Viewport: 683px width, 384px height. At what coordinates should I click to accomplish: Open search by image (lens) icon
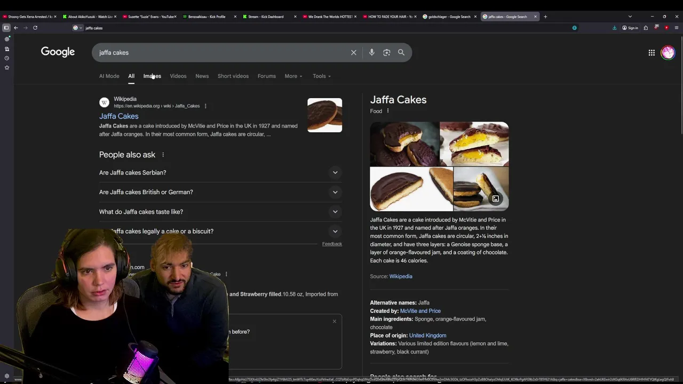pos(387,52)
